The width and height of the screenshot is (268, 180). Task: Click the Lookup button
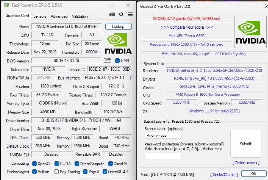118,26
